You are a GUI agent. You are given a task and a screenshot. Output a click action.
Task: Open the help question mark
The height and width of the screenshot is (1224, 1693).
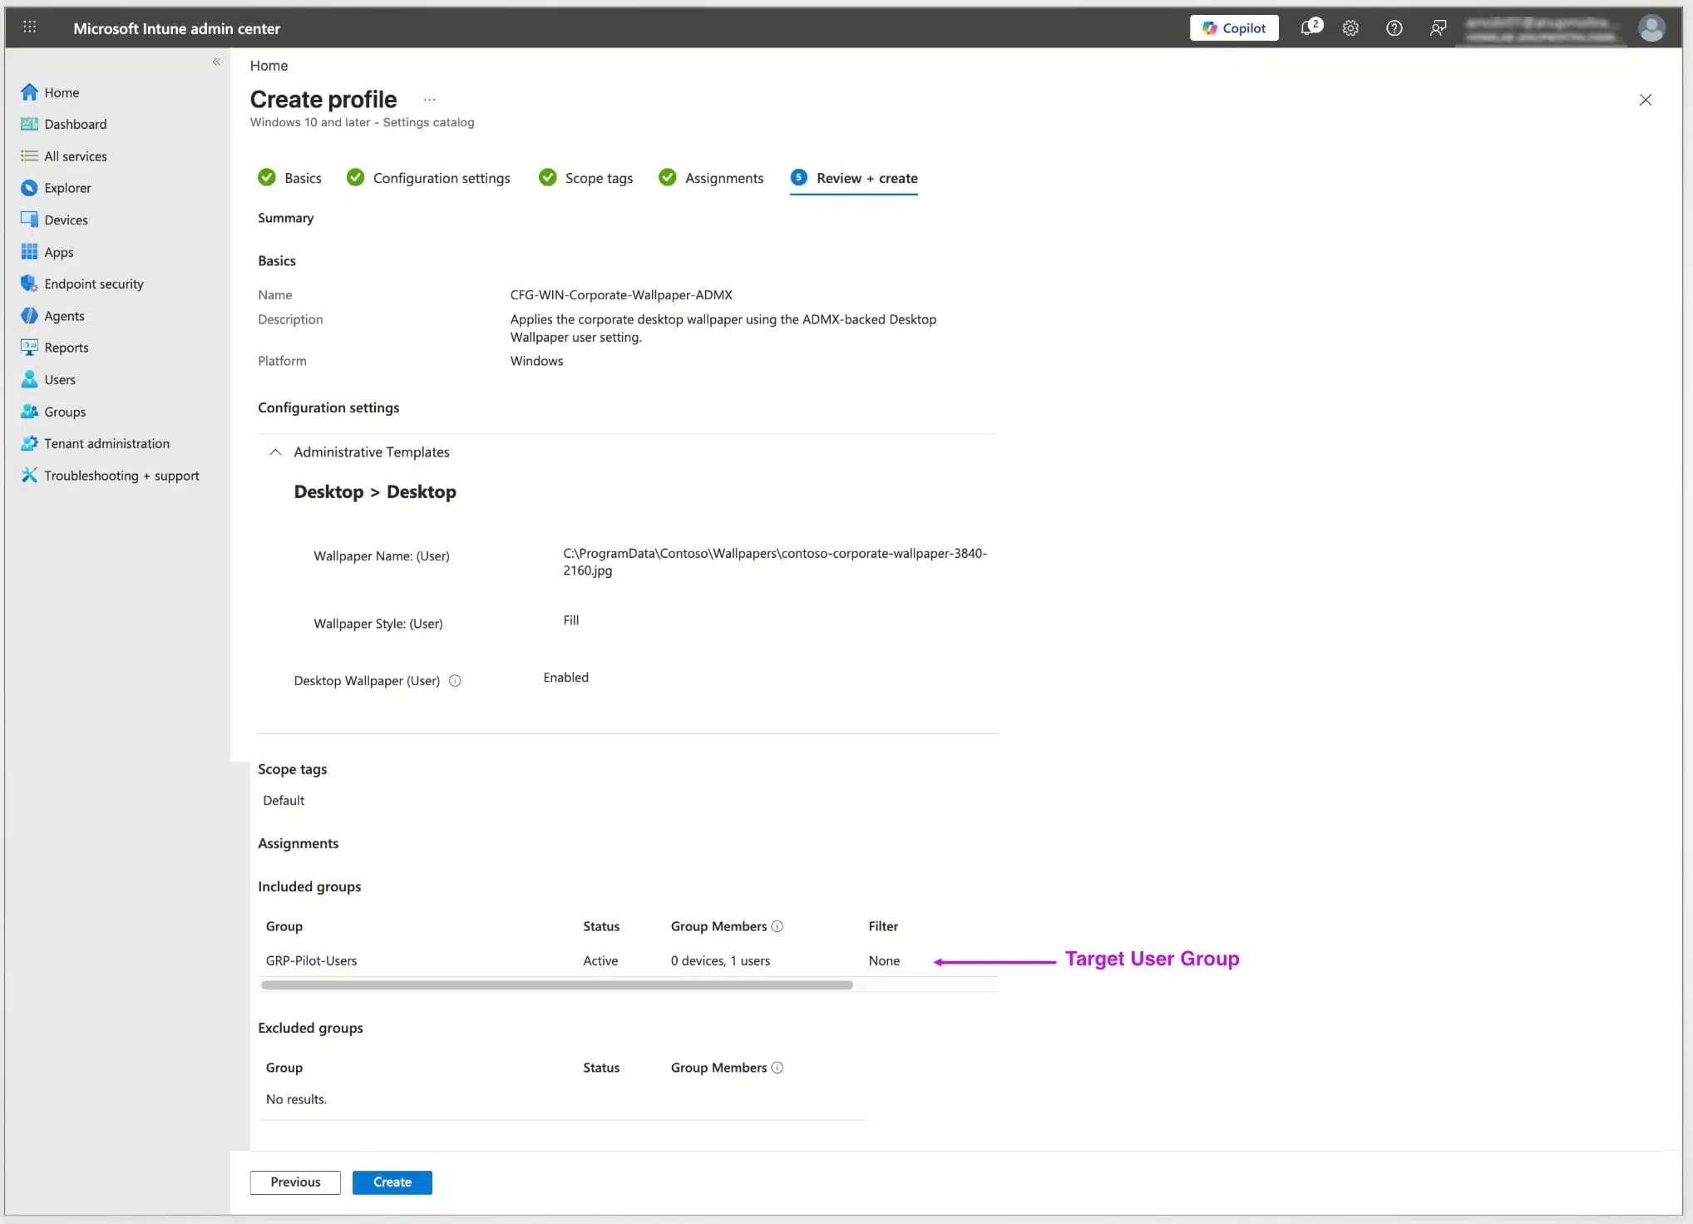(1394, 27)
